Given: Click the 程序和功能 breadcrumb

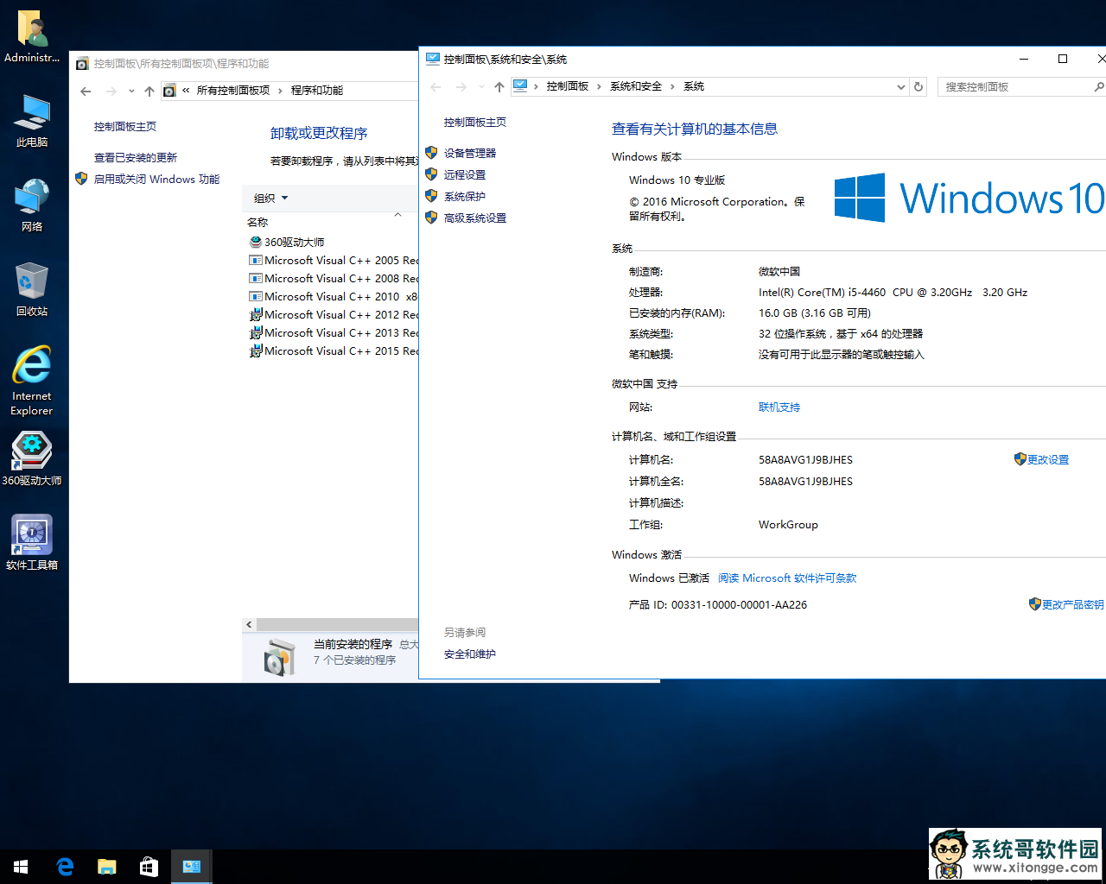Looking at the screenshot, I should tap(317, 91).
